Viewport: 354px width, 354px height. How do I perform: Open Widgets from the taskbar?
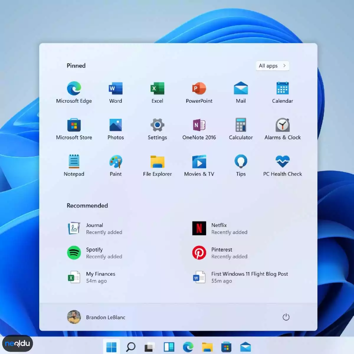point(169,347)
